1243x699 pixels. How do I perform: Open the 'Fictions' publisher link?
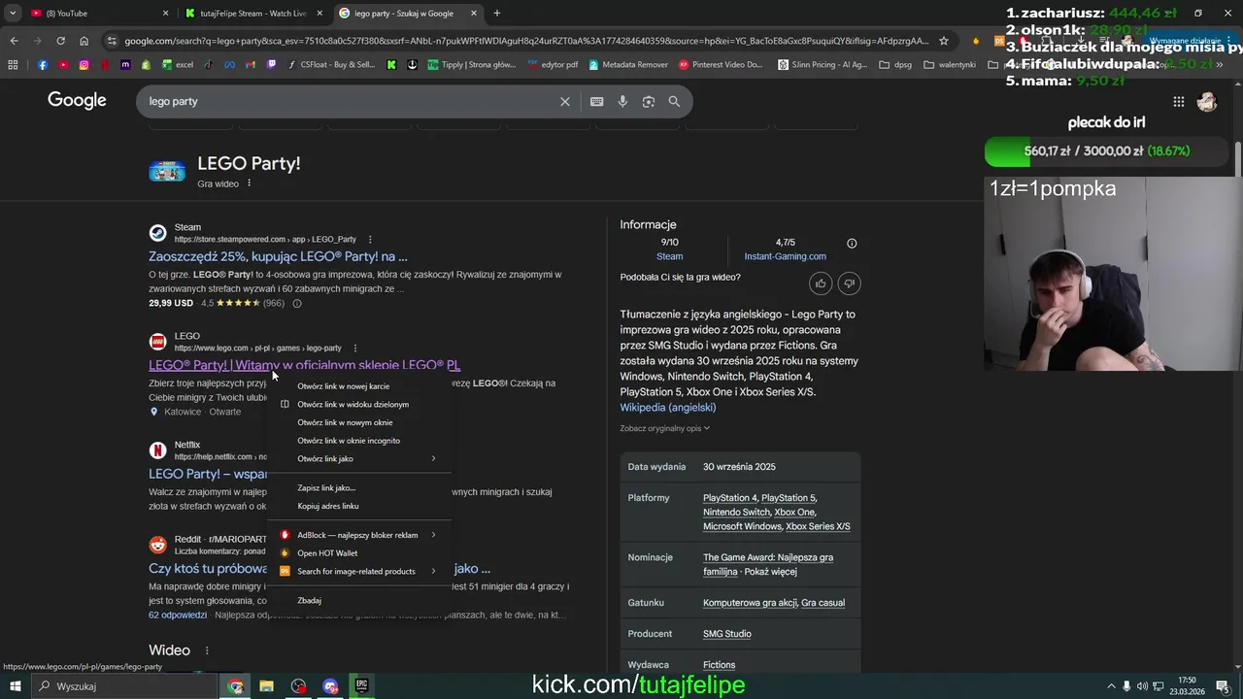719,665
